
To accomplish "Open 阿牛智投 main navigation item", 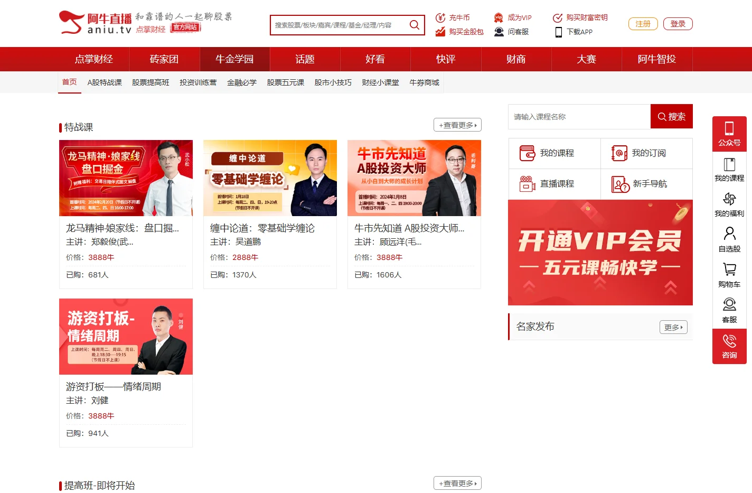I will point(657,59).
